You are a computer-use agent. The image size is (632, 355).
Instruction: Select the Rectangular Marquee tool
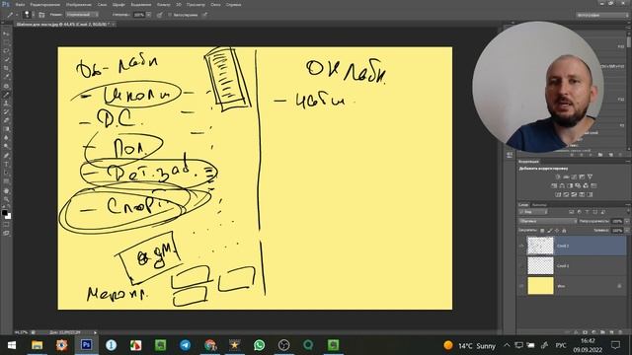point(6,41)
